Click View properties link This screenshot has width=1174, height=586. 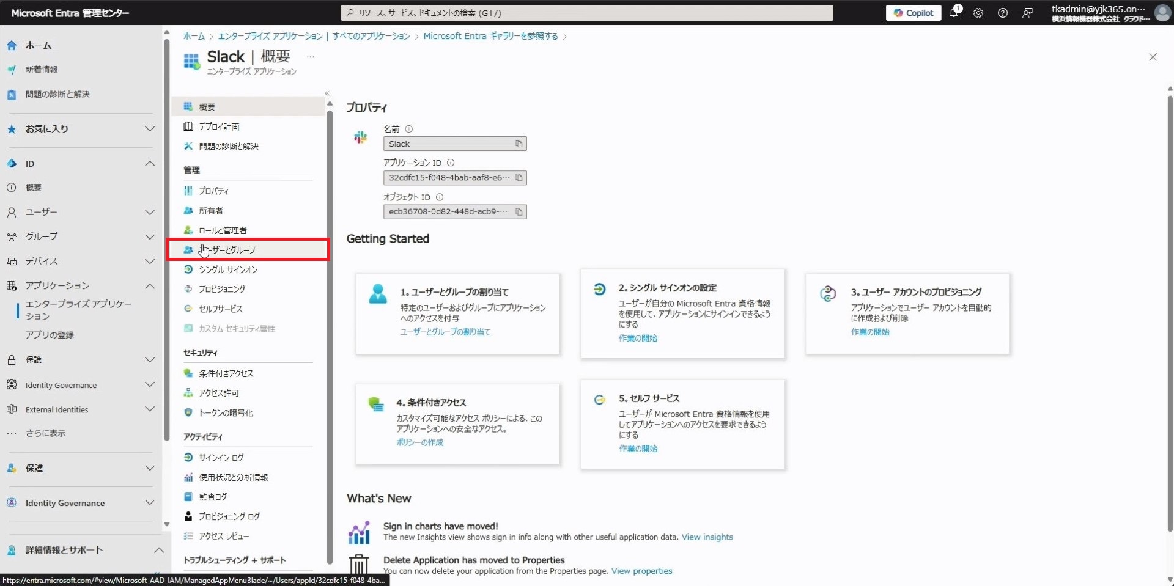[641, 571]
